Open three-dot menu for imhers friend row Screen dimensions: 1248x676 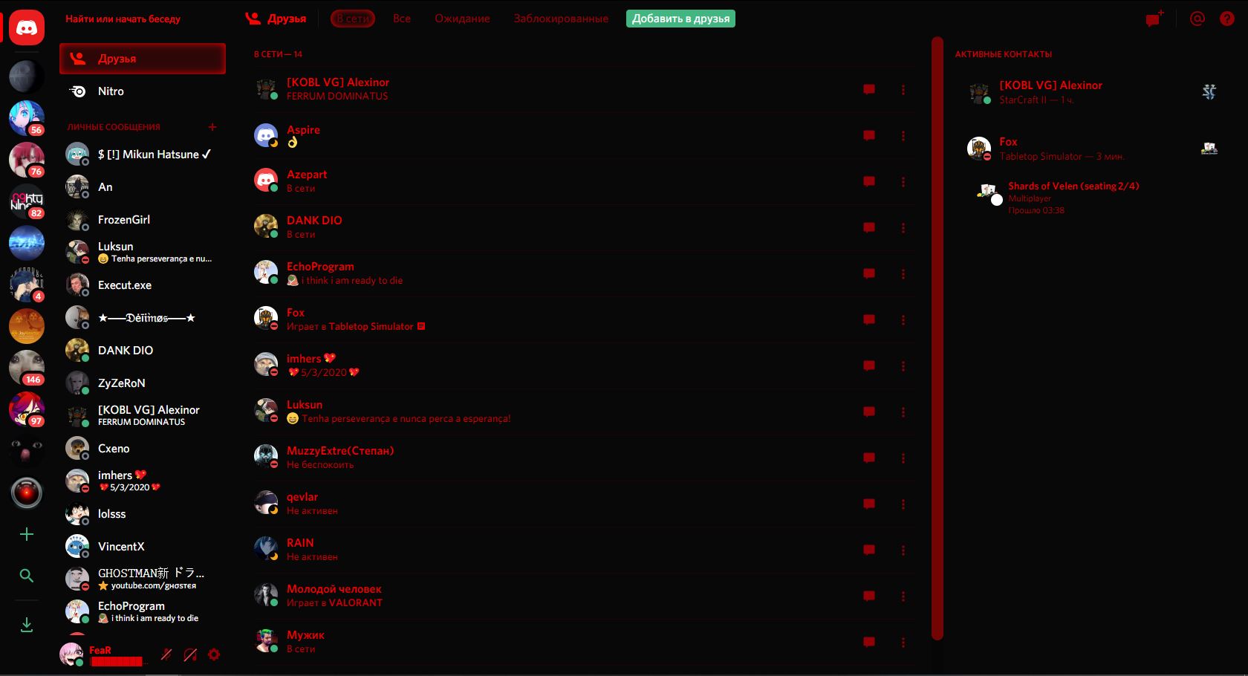pyautogui.click(x=903, y=366)
